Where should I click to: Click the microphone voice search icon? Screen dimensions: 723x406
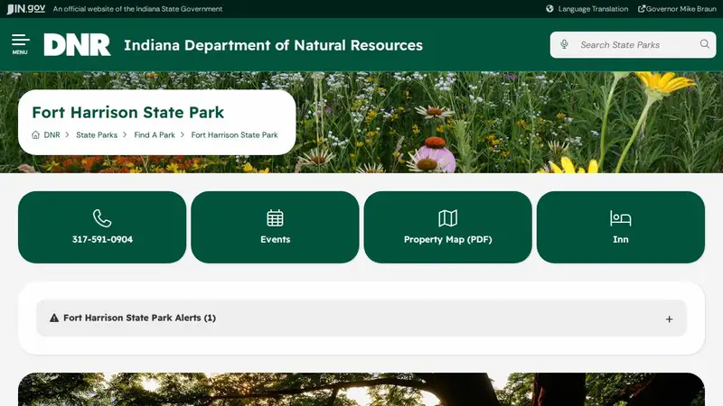(564, 44)
